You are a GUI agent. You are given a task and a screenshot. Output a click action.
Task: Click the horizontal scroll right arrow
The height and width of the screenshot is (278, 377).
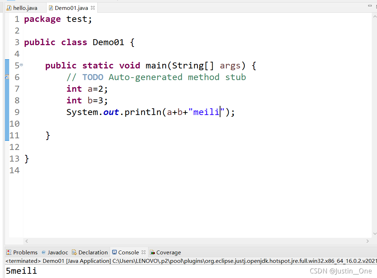[367, 241]
